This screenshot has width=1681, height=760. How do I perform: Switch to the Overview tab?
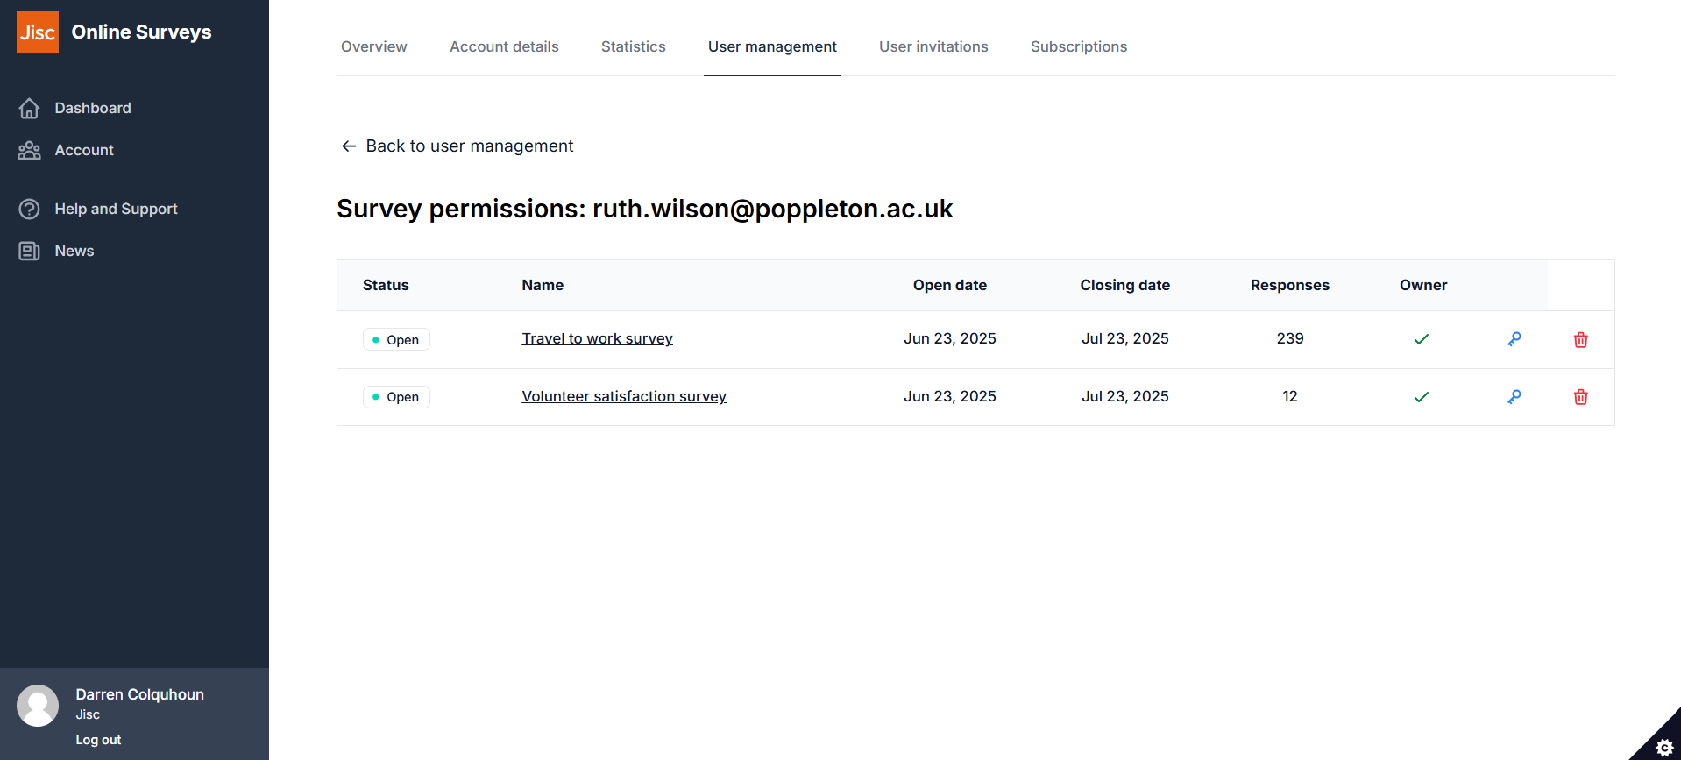pos(373,46)
